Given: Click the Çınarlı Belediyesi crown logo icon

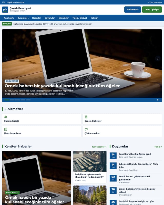Looking at the screenshot, I should [x=5, y=9].
